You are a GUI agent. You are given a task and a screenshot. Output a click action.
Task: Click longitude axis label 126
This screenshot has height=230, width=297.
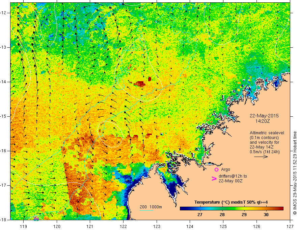pos(256,226)
